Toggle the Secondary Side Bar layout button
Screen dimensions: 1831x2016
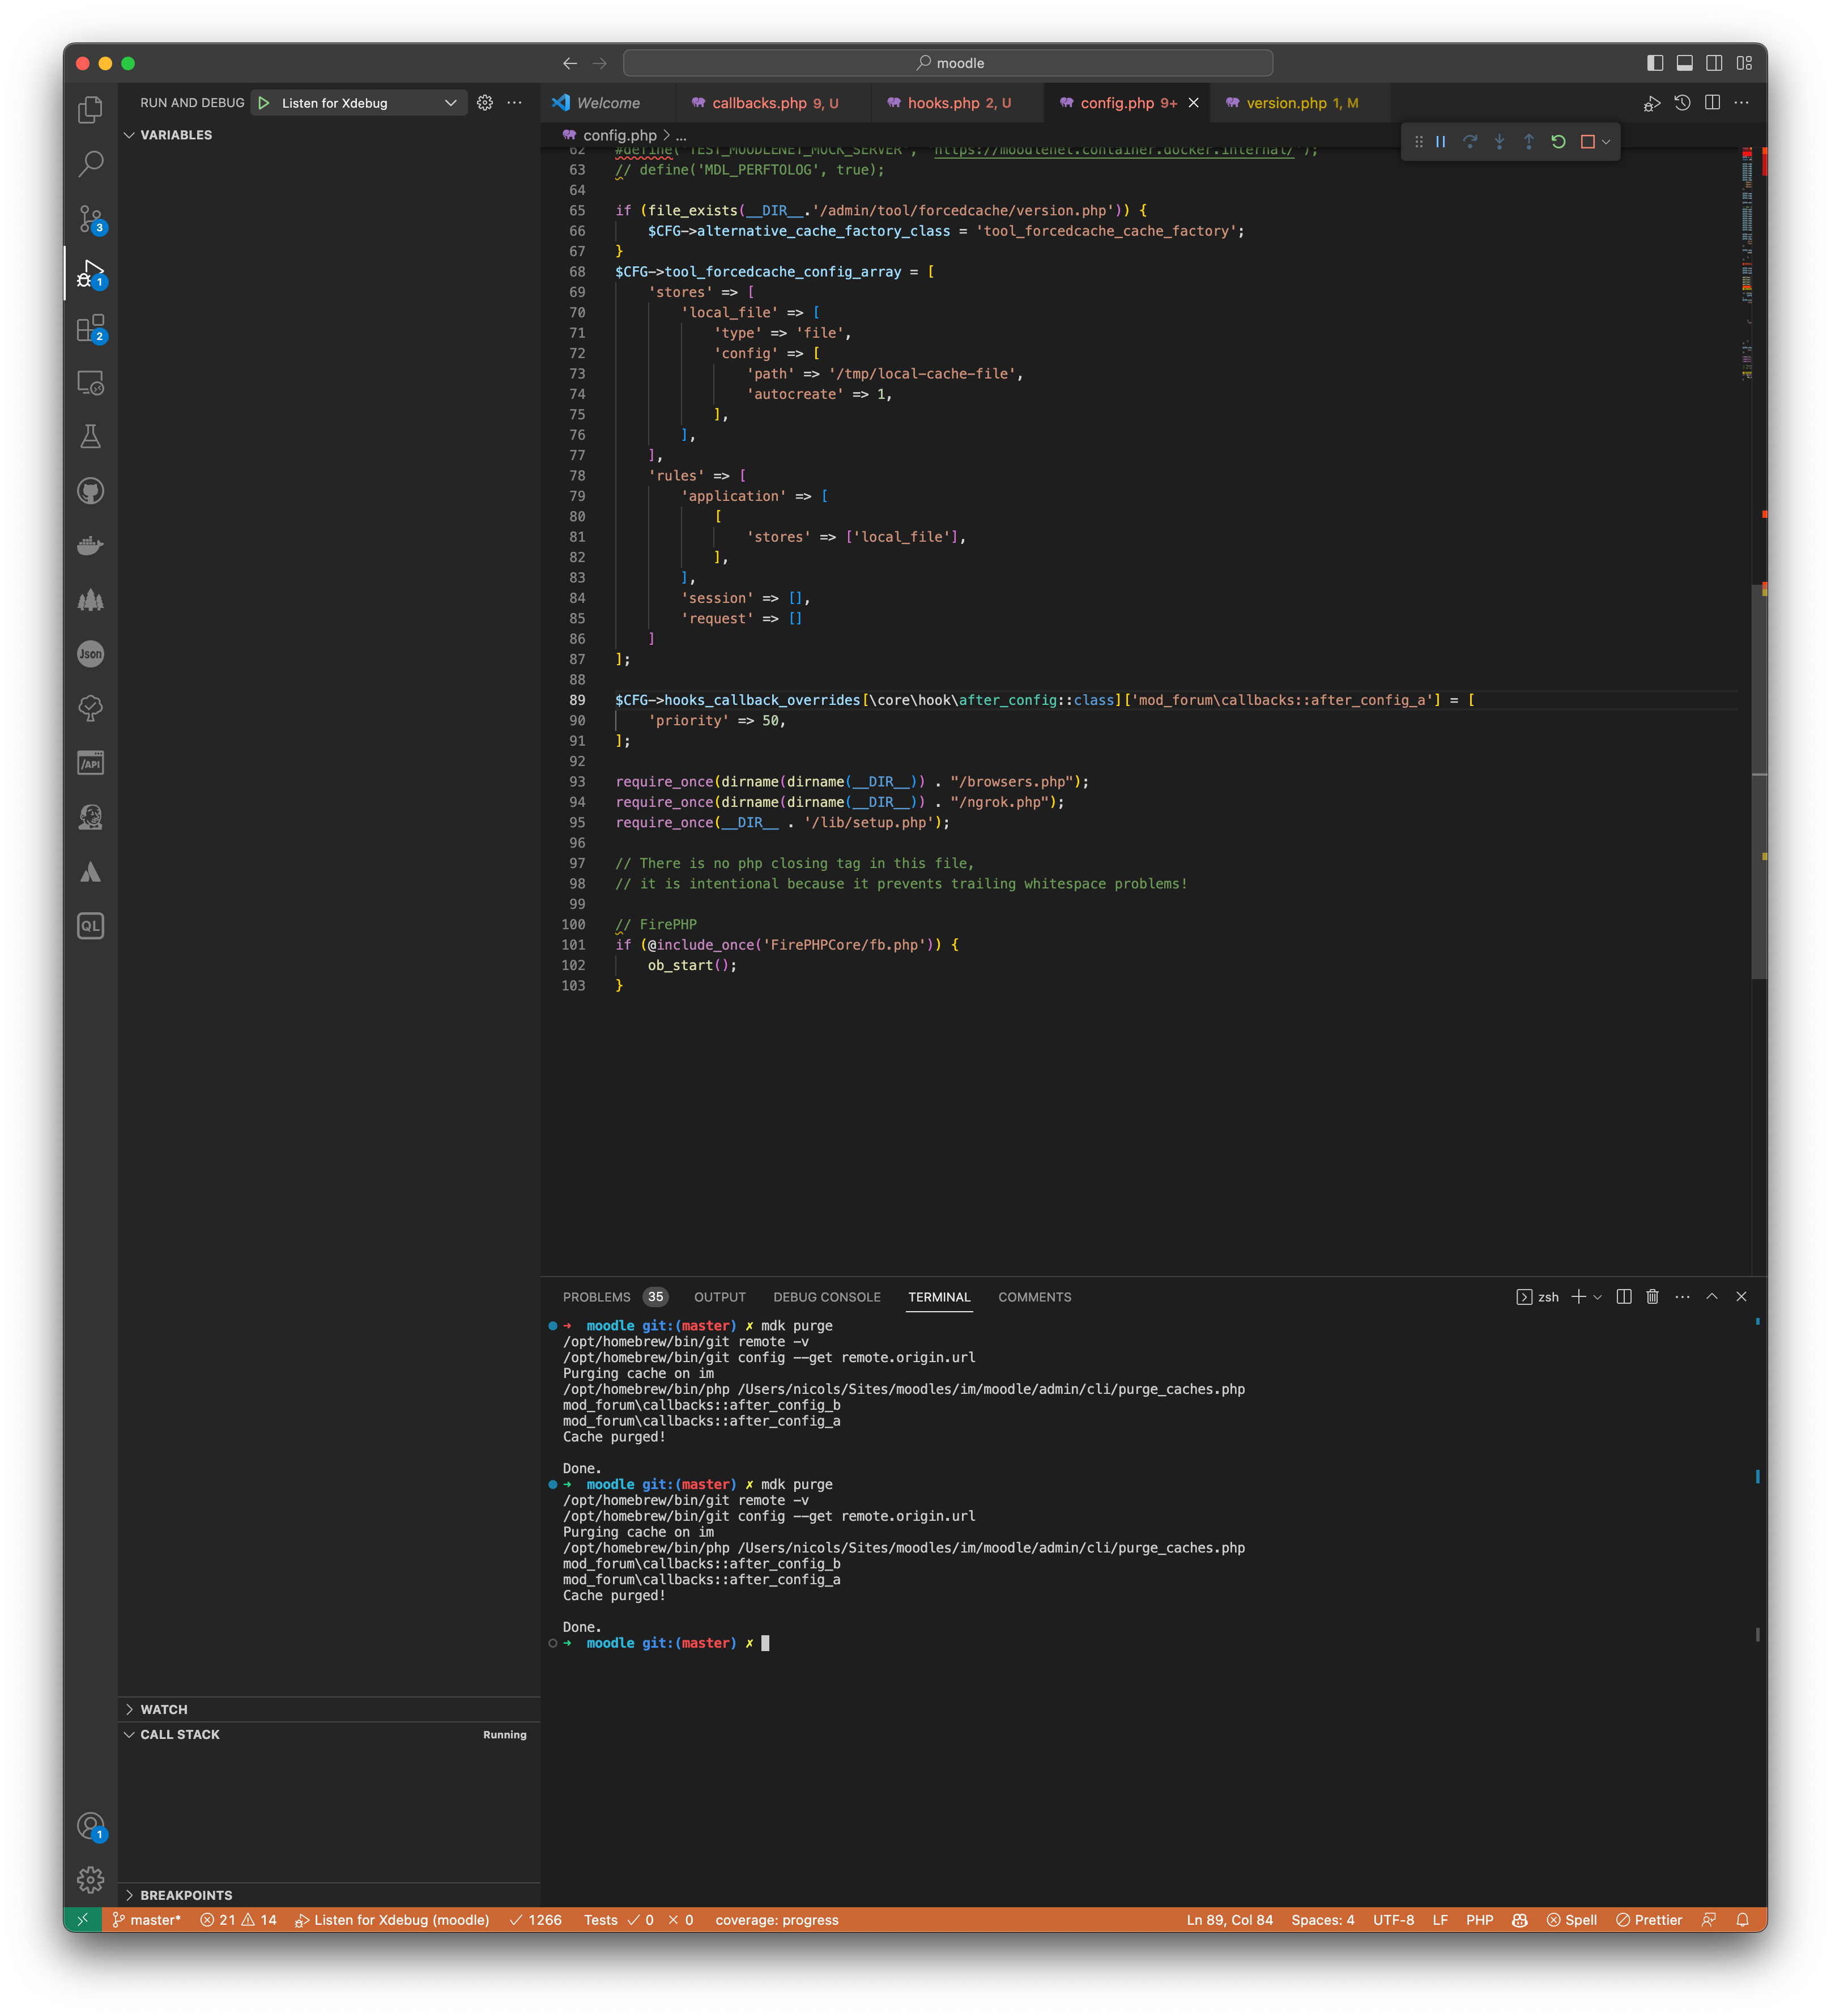(1714, 63)
